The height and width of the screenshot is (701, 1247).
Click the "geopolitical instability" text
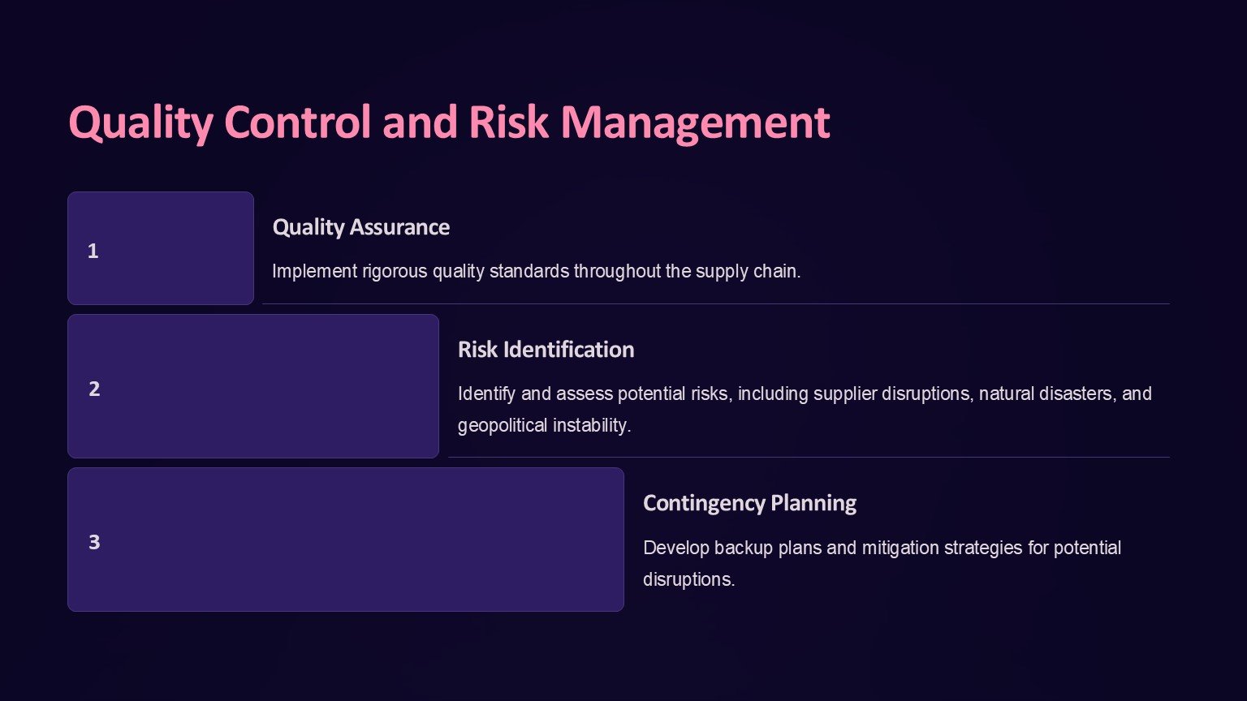(544, 425)
